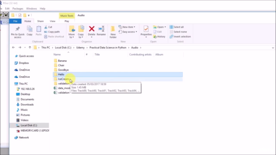Select the data_model file
The image size is (276, 155).
click(64, 88)
